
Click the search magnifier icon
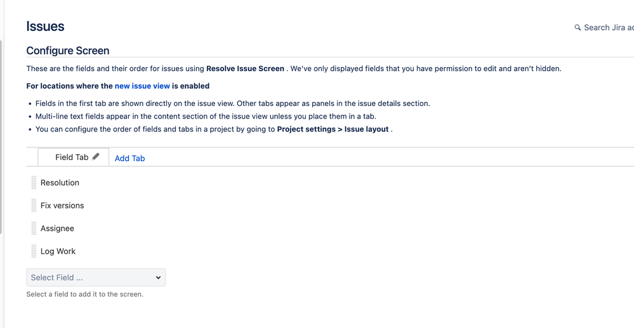click(578, 28)
